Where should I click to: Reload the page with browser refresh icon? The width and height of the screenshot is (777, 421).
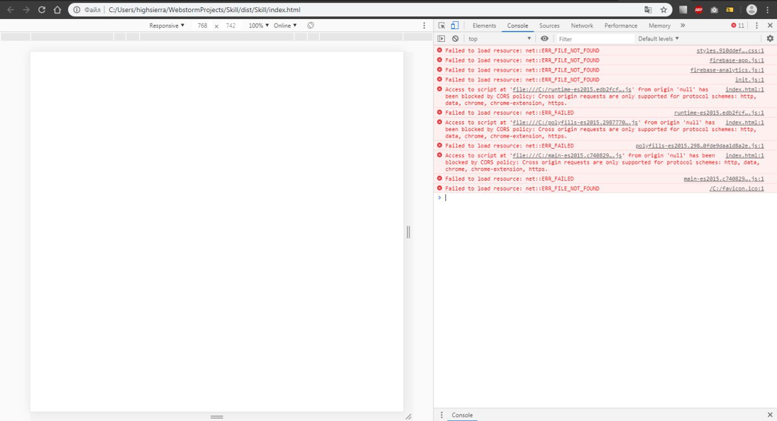[42, 10]
